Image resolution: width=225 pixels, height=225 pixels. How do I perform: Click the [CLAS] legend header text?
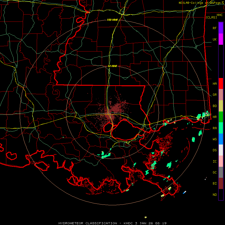tap(211, 17)
